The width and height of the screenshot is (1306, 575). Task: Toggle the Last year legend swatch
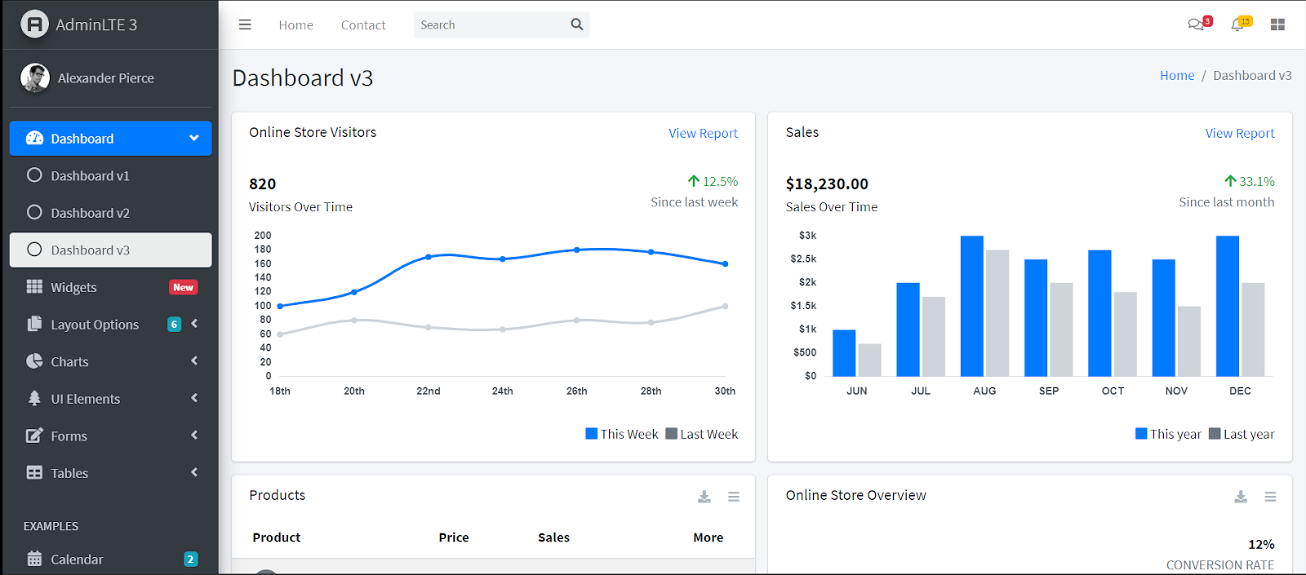pyautogui.click(x=1215, y=433)
